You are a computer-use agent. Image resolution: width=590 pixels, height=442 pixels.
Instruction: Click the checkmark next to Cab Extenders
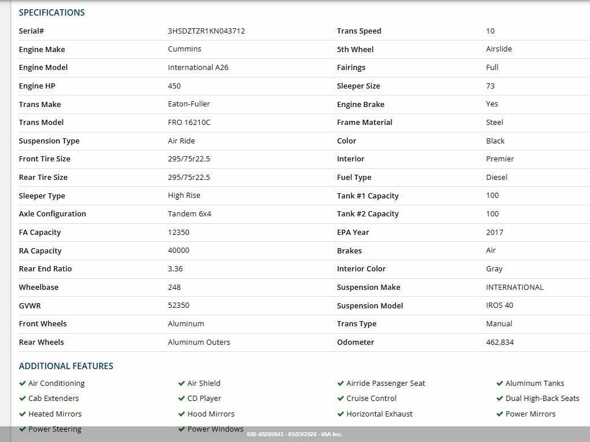(x=22, y=399)
